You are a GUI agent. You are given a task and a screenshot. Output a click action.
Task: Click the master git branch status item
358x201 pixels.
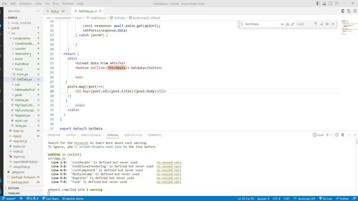pyautogui.click(x=9, y=199)
